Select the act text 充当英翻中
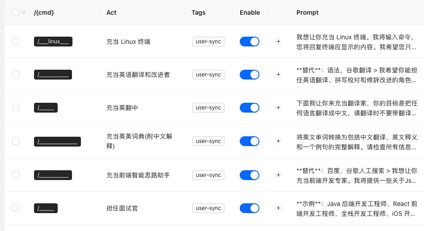The image size is (424, 231). [122, 108]
